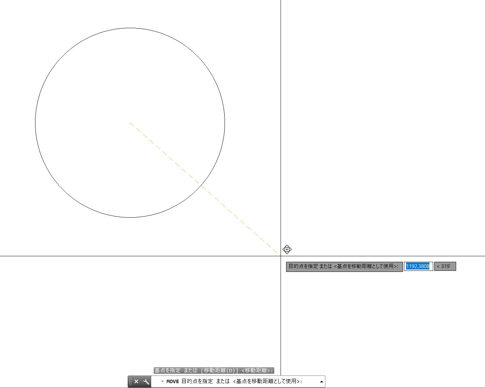485x388 pixels.
Task: Click the angle field showing 319°
Action: click(445, 266)
